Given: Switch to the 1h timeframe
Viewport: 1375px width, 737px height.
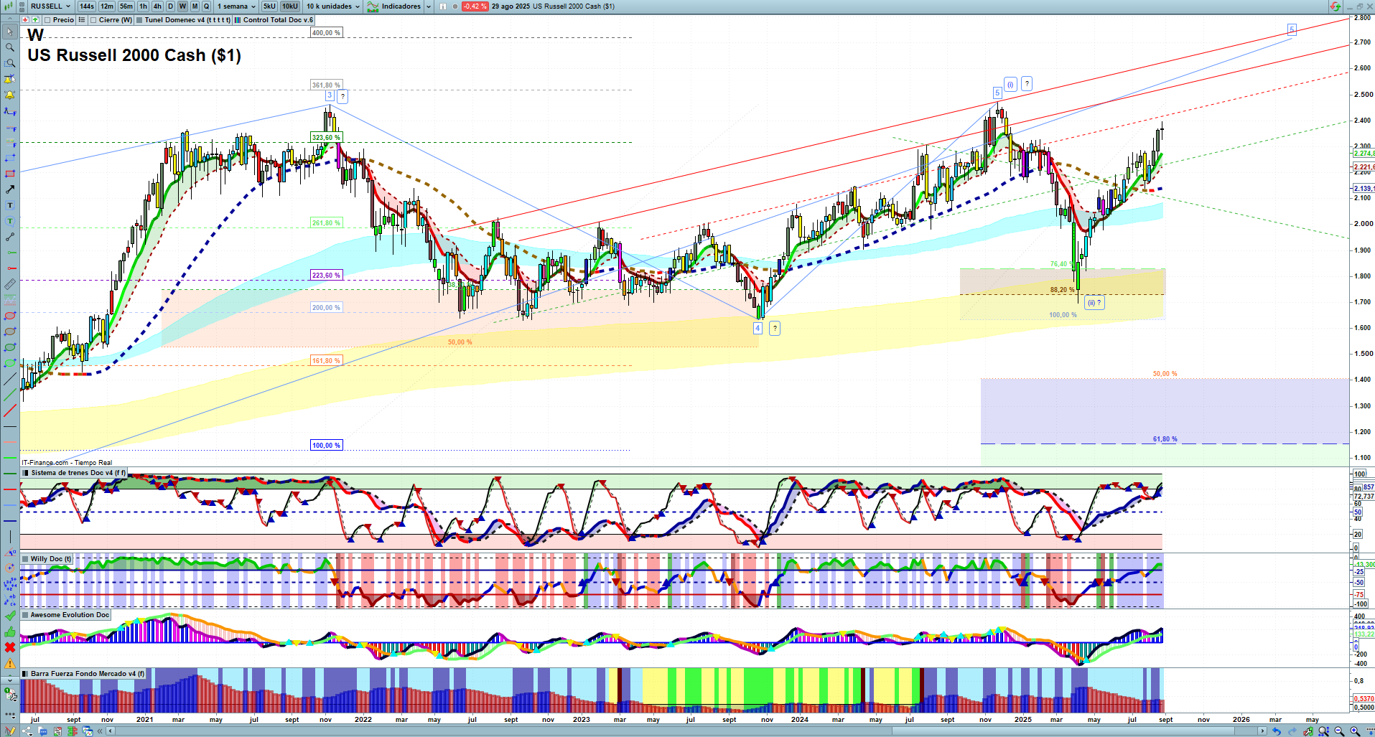Looking at the screenshot, I should pyautogui.click(x=144, y=6).
